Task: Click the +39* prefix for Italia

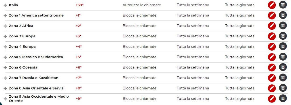Action: 80,5
